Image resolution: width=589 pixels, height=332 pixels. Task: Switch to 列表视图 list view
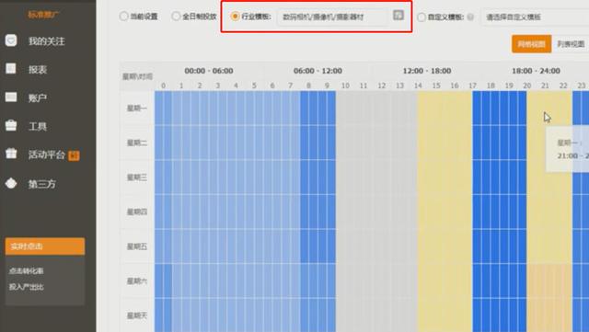point(571,44)
